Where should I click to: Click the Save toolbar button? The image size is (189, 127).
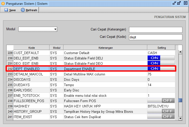pyautogui.click(x=10, y=10)
